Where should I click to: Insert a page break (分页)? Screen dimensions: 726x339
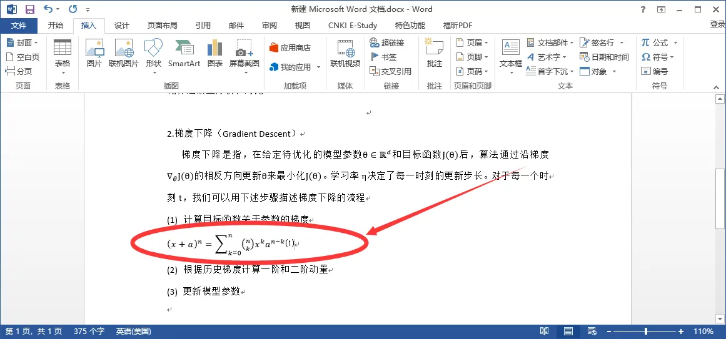pos(19,71)
